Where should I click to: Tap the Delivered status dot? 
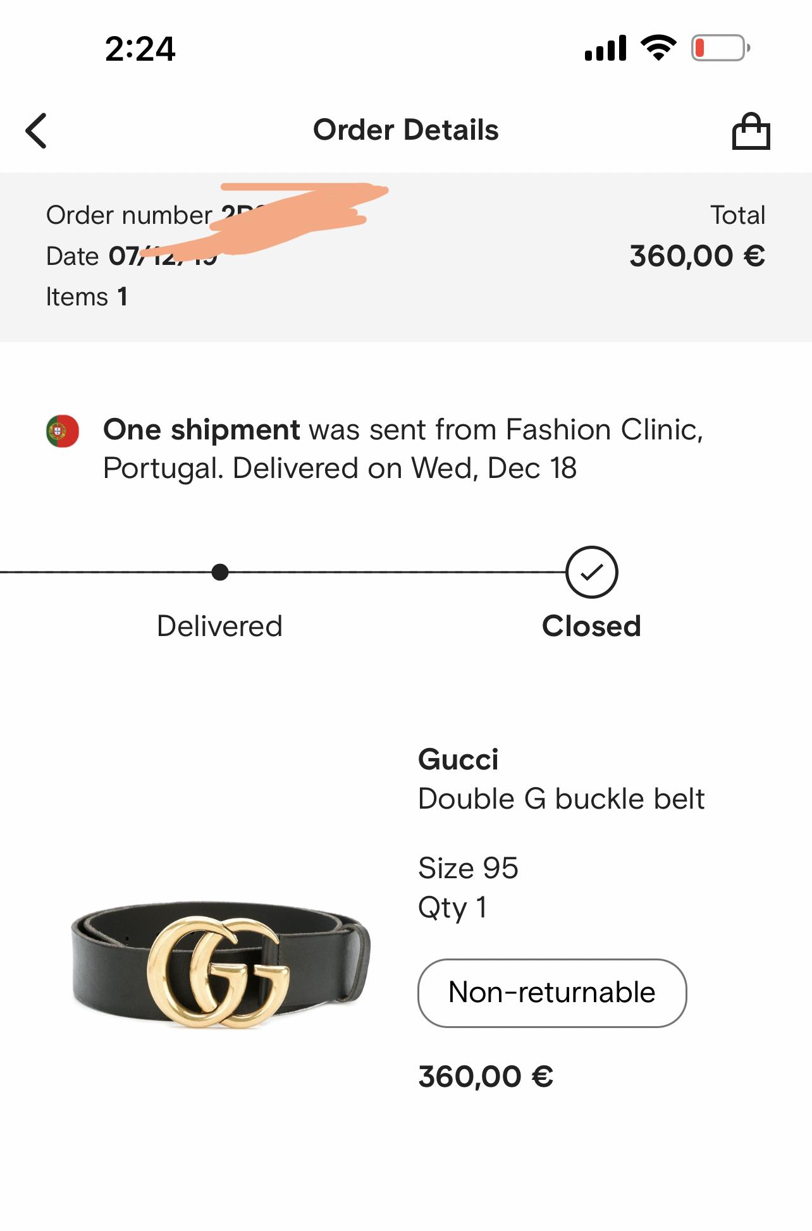click(220, 572)
